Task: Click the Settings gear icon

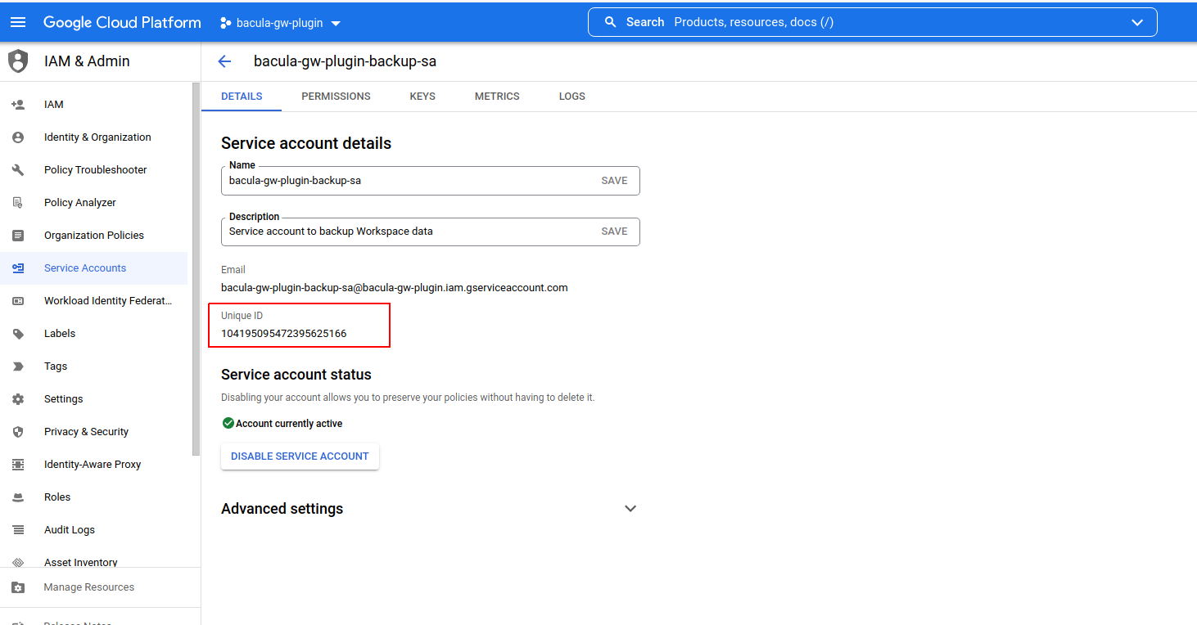Action: (18, 399)
